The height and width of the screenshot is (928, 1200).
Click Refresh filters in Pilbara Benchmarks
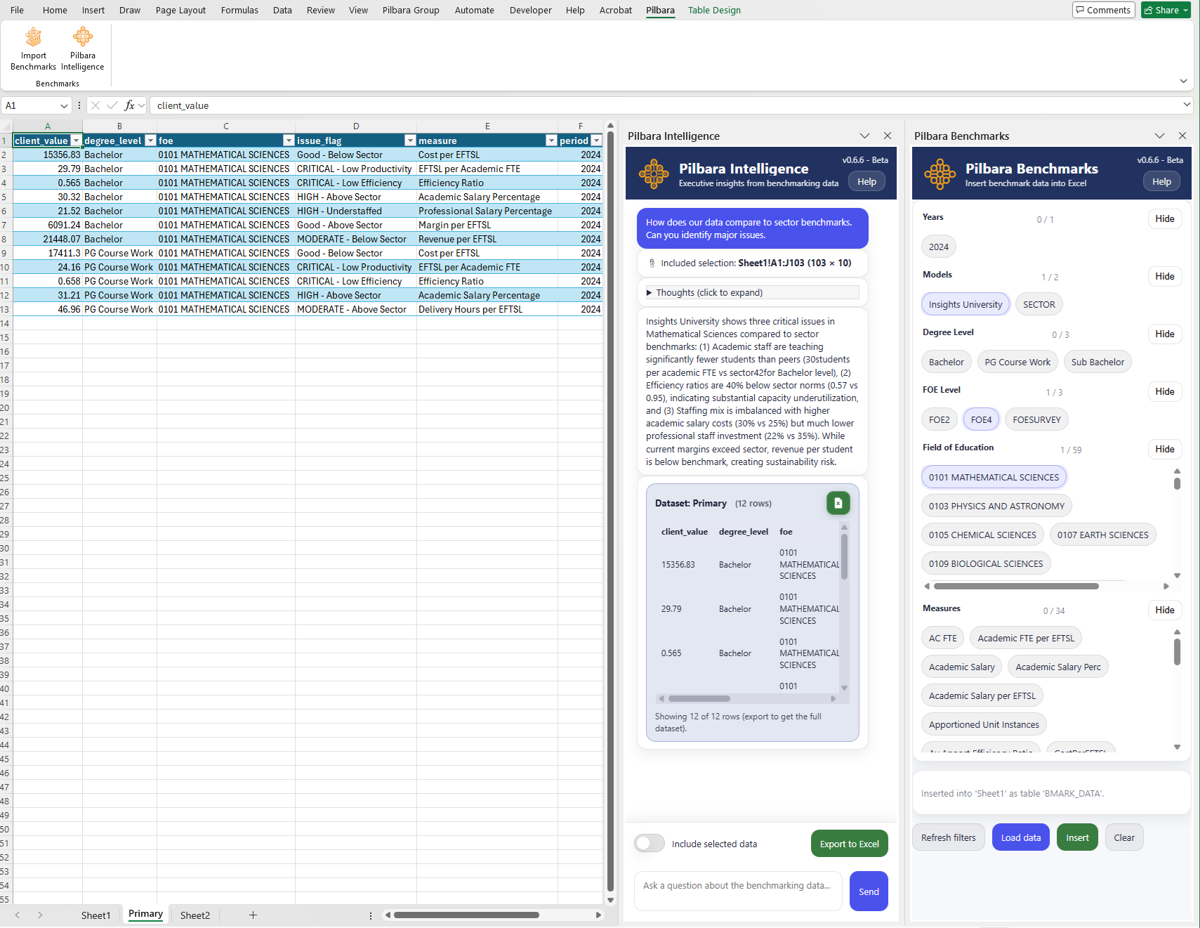click(x=948, y=837)
